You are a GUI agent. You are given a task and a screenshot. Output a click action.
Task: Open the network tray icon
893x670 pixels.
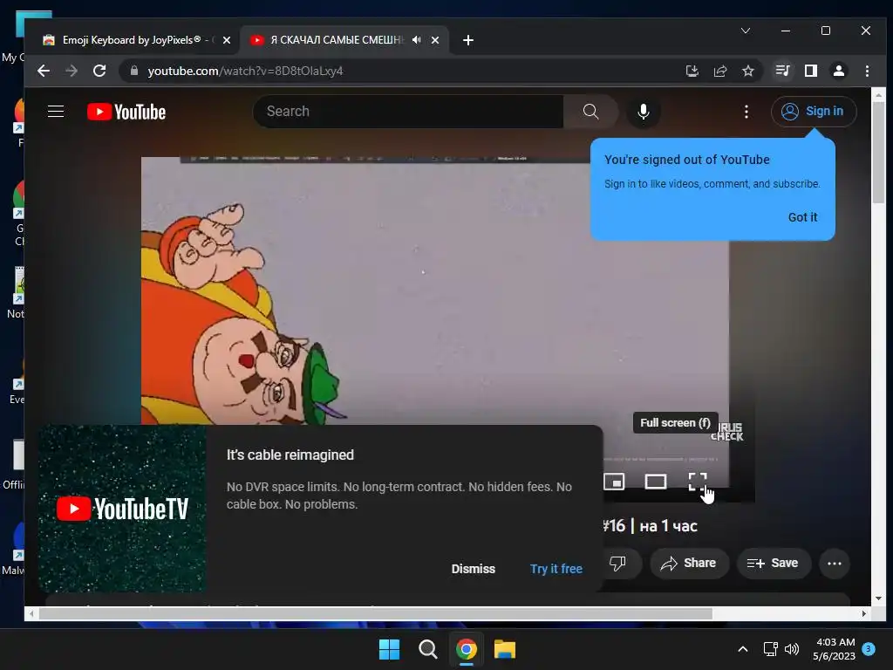[x=770, y=649]
